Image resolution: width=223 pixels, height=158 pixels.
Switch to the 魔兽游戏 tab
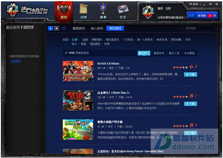(x=79, y=29)
